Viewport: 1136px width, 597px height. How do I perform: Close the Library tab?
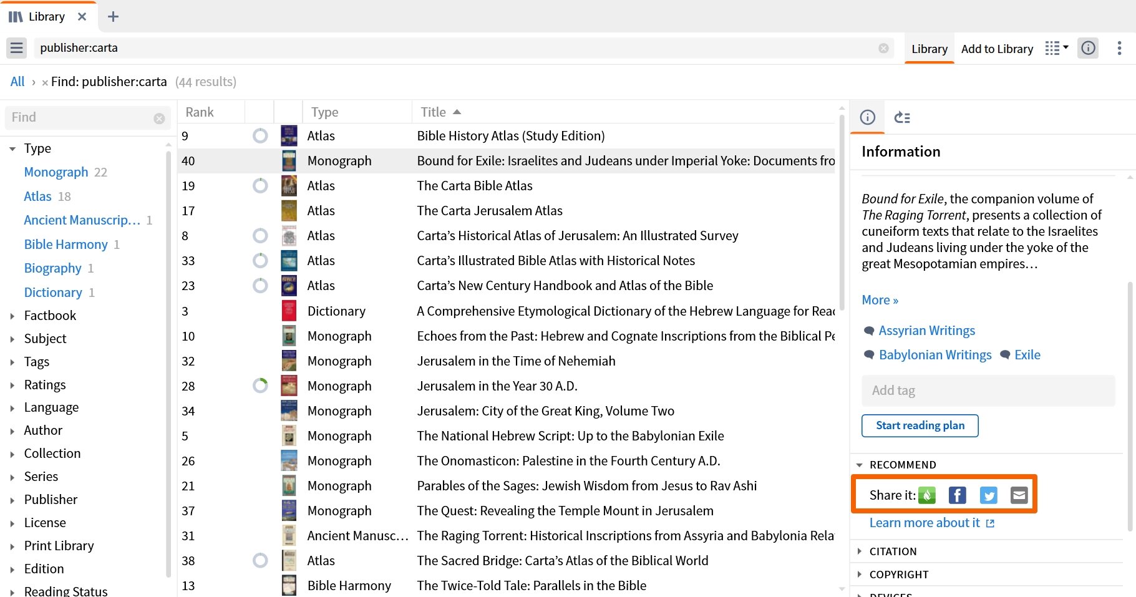coord(82,17)
